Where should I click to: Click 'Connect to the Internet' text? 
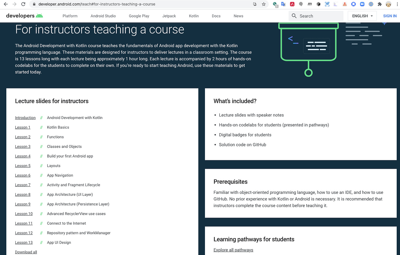pos(66,223)
